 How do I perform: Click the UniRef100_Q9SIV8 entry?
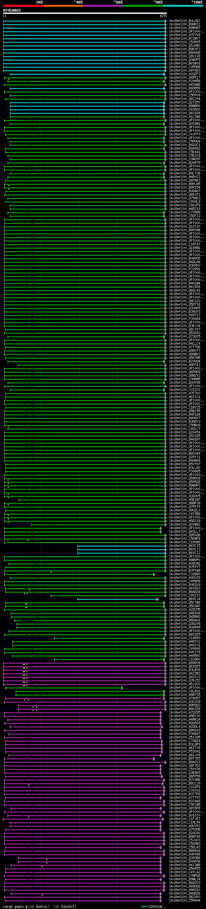(185, 56)
